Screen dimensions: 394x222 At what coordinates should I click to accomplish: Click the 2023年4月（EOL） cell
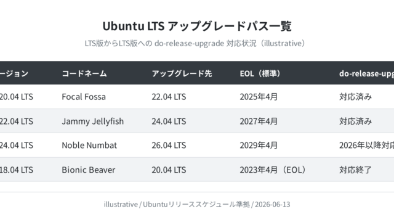pos(273,170)
